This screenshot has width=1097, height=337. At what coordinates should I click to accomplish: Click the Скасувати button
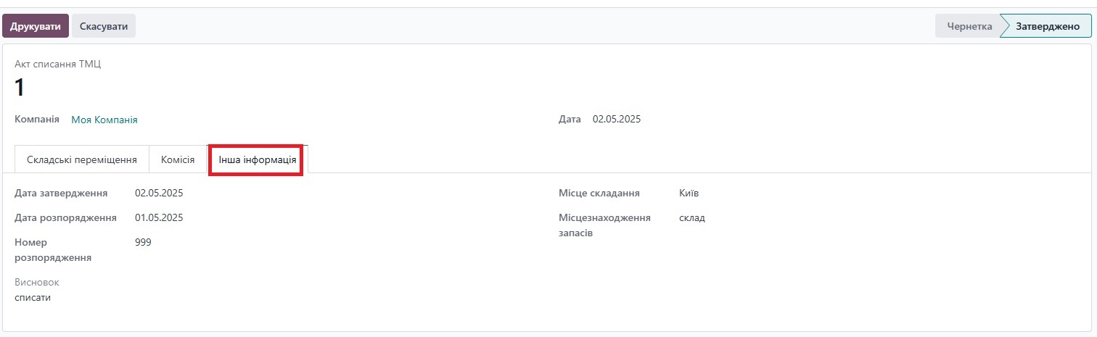coord(104,26)
